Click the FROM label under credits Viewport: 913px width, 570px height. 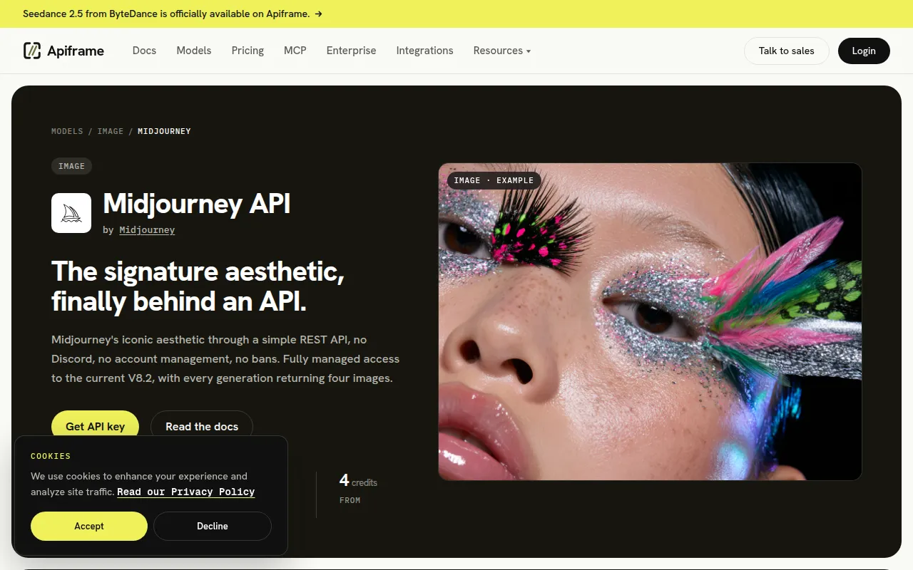click(x=350, y=500)
